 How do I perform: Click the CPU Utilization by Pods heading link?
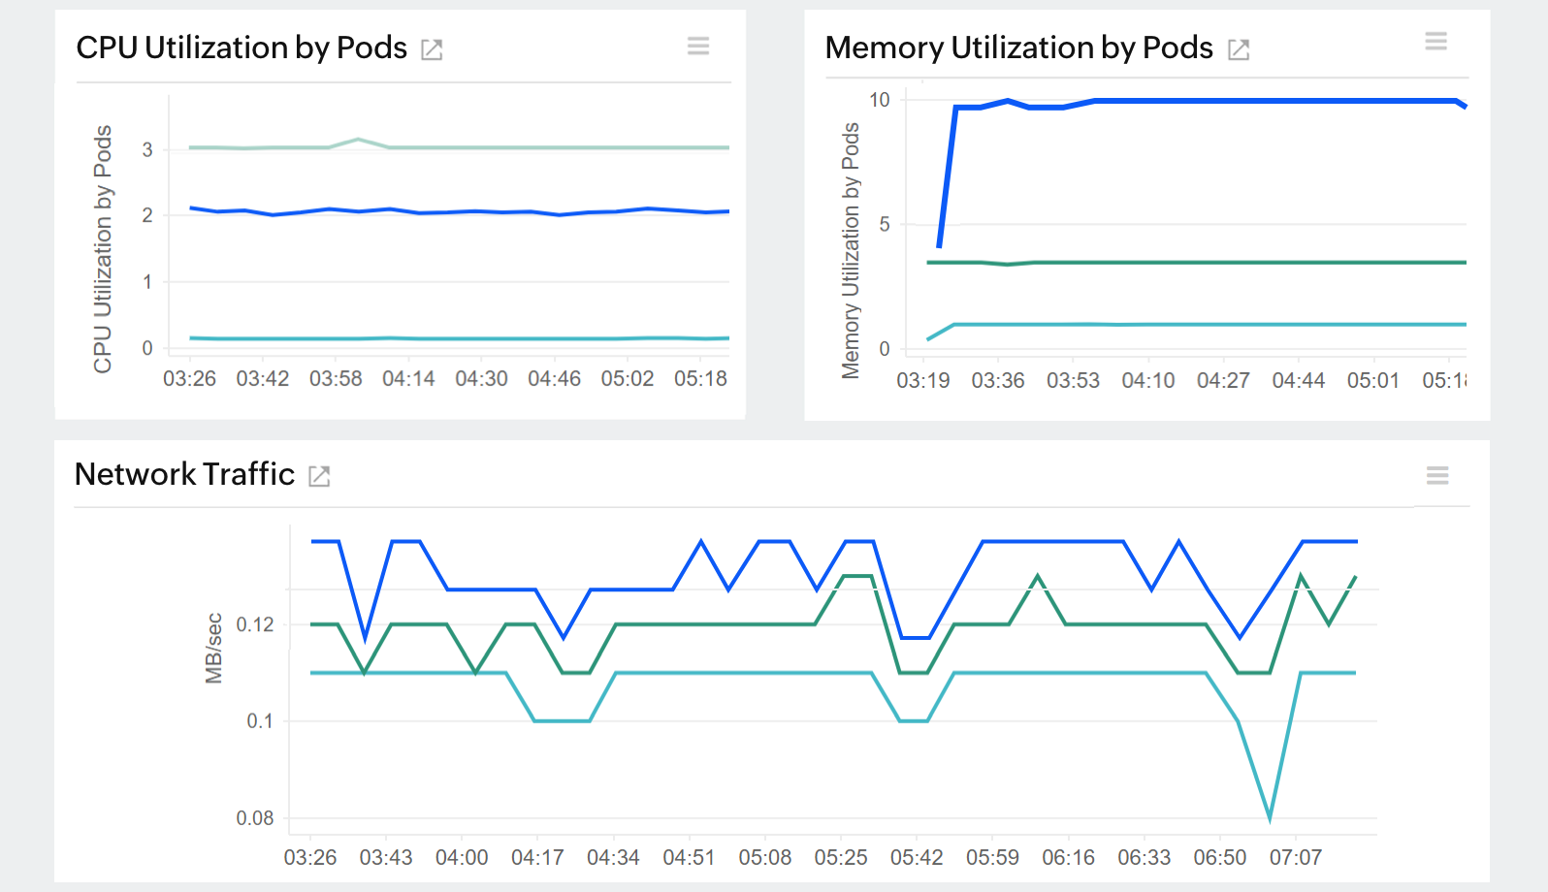coord(241,47)
